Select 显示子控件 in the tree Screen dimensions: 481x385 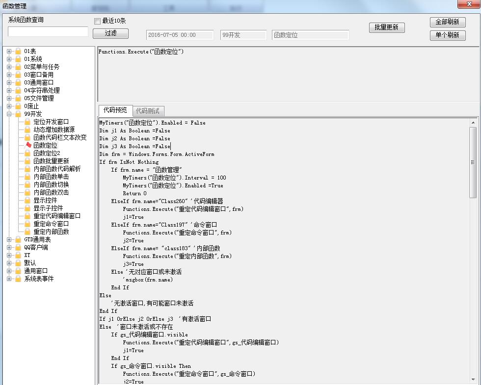[x=48, y=208]
